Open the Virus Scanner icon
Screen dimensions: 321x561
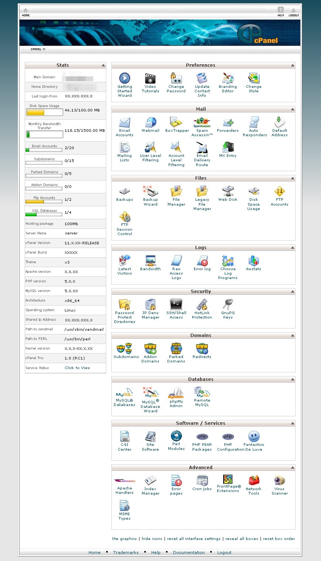279,481
